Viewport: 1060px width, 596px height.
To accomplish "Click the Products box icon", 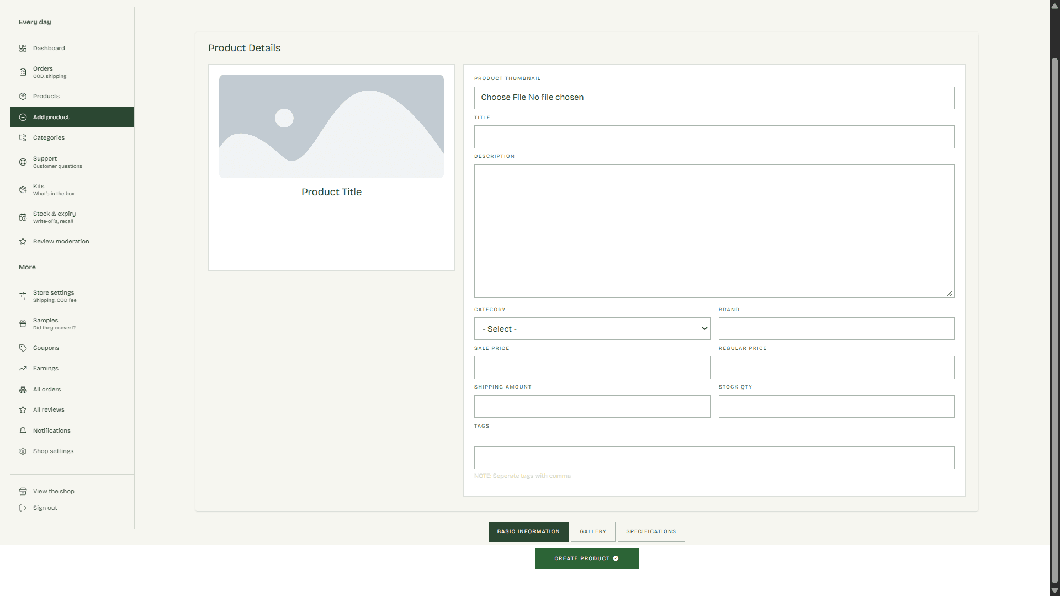I will click(23, 97).
